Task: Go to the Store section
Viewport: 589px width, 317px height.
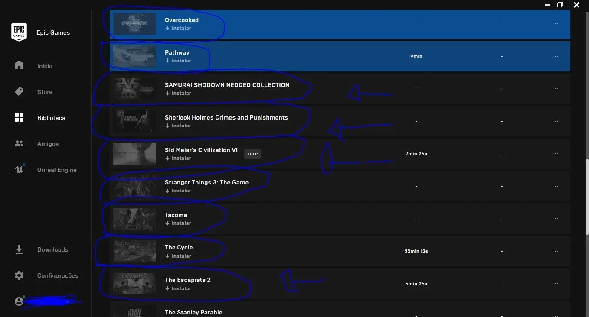Action: [45, 92]
